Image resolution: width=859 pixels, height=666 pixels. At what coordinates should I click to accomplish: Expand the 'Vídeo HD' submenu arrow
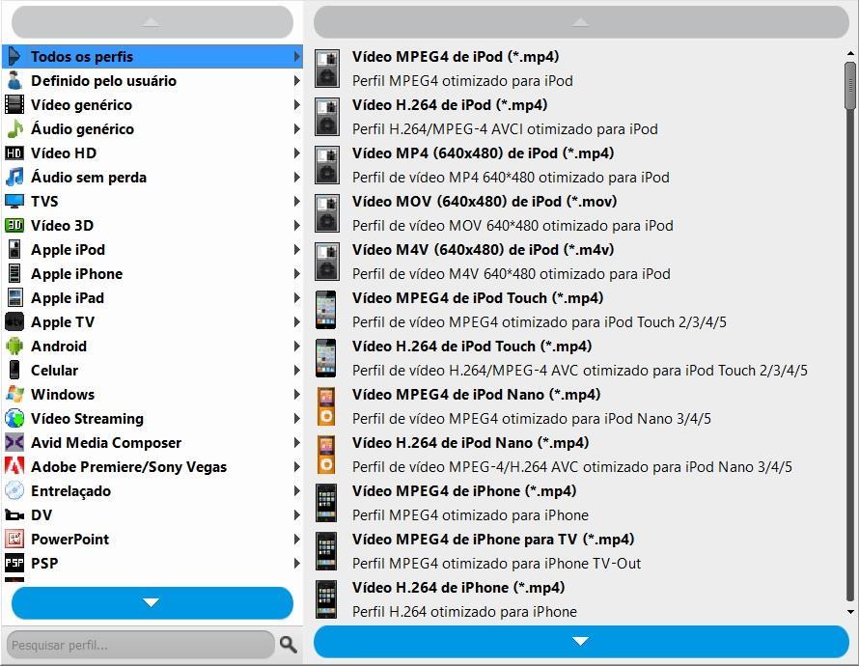296,153
